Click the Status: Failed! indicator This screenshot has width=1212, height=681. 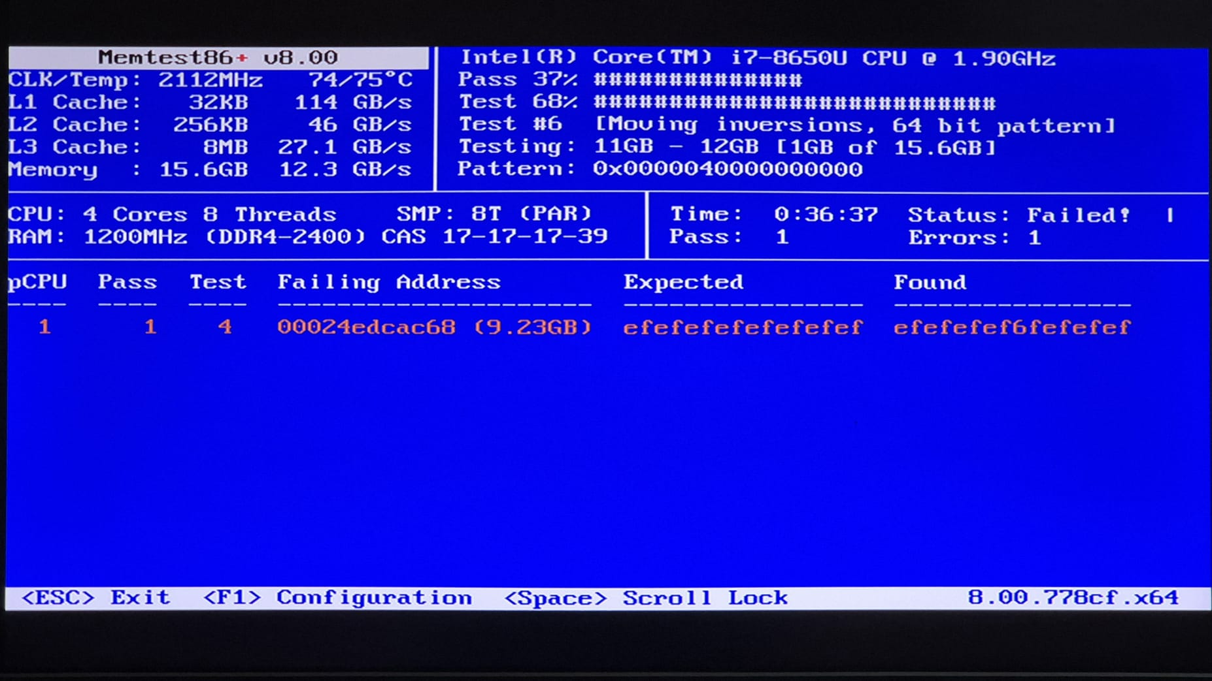coord(1019,215)
